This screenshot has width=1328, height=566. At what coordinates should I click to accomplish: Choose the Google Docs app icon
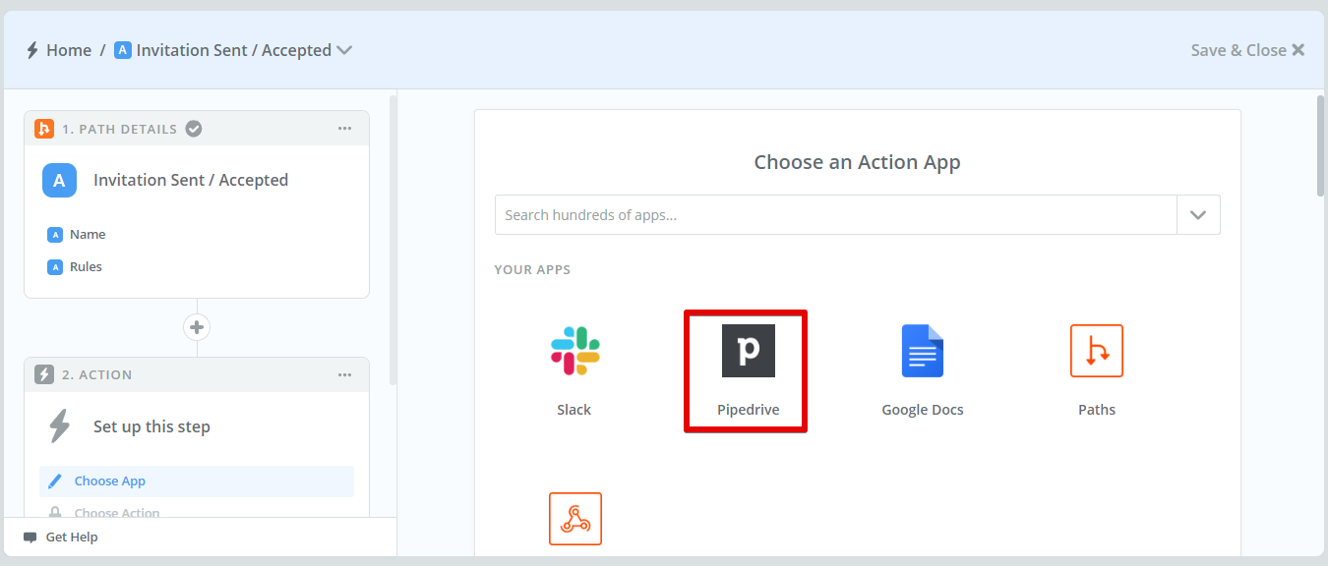click(923, 351)
